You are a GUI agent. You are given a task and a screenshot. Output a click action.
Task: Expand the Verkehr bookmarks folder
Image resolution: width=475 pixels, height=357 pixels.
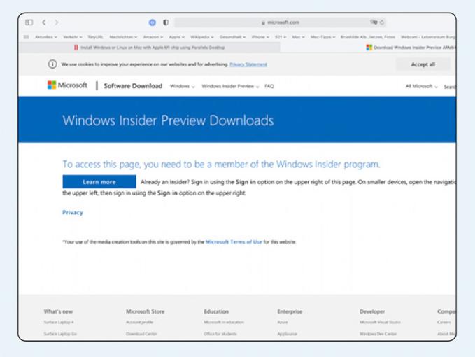coord(72,37)
